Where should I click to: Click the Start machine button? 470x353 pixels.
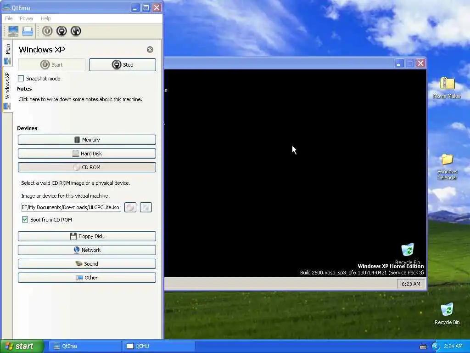tap(51, 65)
